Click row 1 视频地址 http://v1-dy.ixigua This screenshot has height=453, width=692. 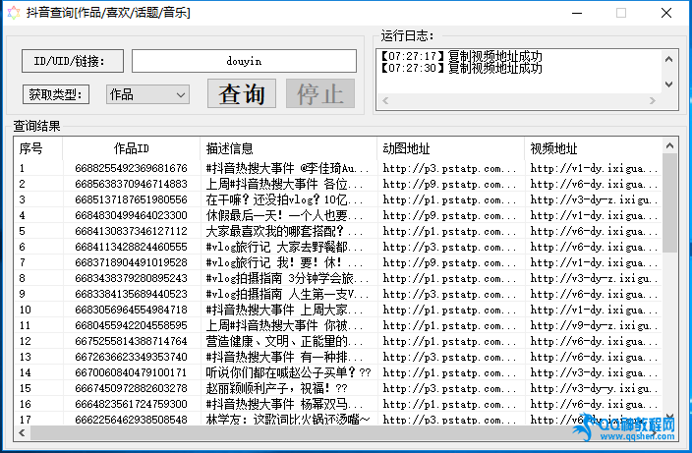pos(594,168)
